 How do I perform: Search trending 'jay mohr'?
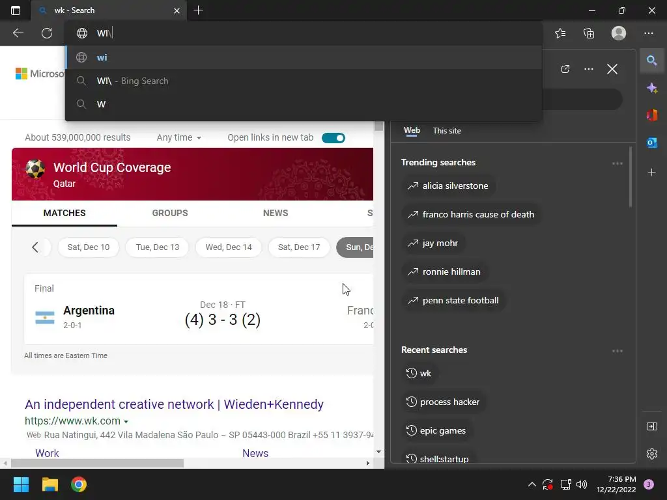(x=433, y=243)
